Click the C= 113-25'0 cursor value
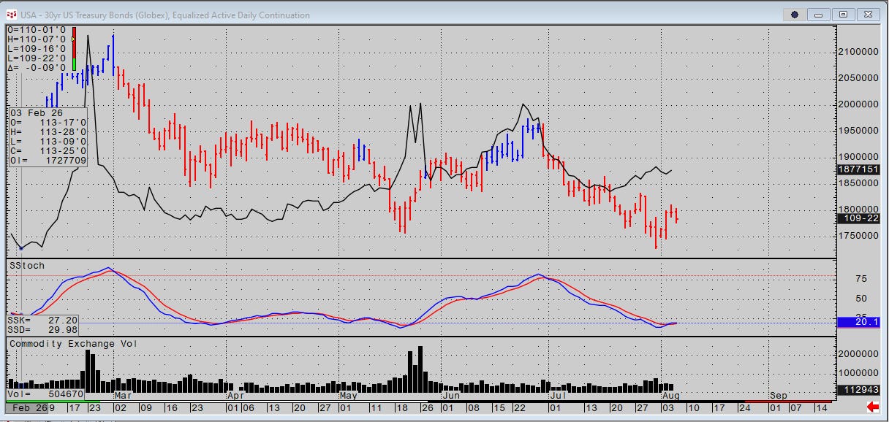Screen dimensions: 889x422 (48, 150)
